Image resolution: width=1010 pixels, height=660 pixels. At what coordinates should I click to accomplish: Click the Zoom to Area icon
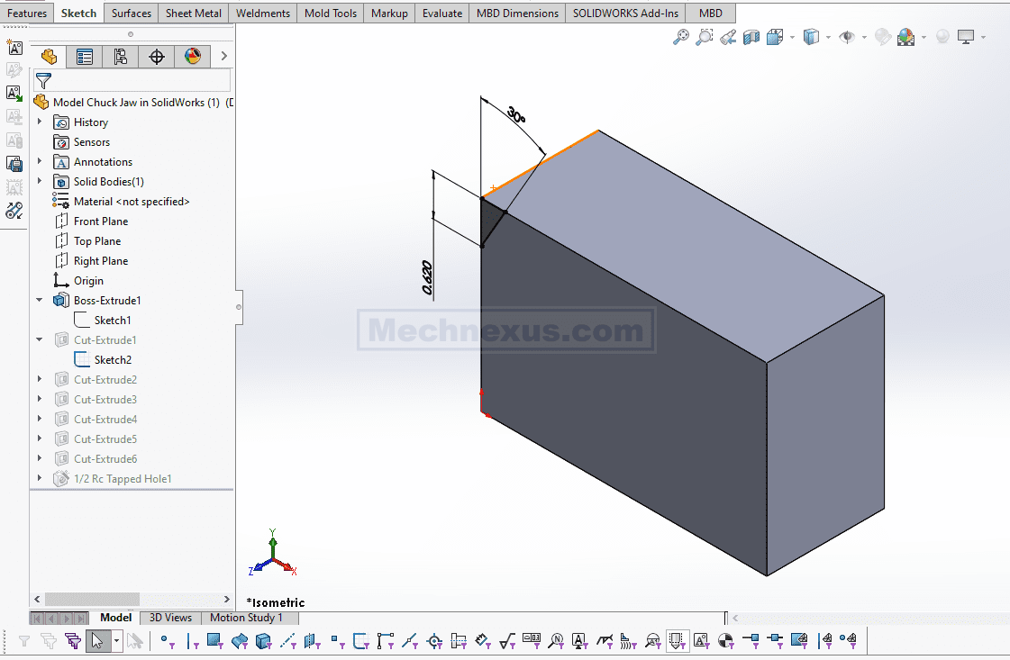pos(705,37)
